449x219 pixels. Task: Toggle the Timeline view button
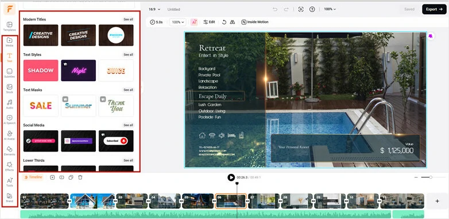[33, 177]
